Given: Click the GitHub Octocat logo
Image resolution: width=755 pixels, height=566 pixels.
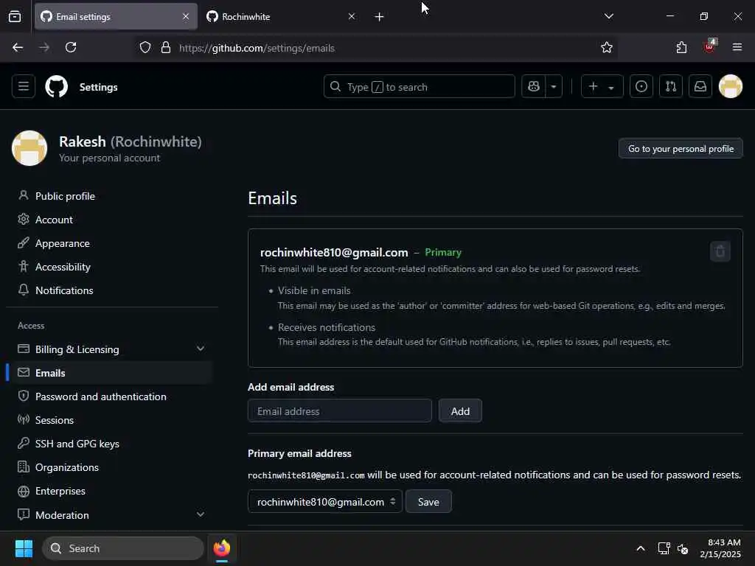Looking at the screenshot, I should tap(56, 87).
